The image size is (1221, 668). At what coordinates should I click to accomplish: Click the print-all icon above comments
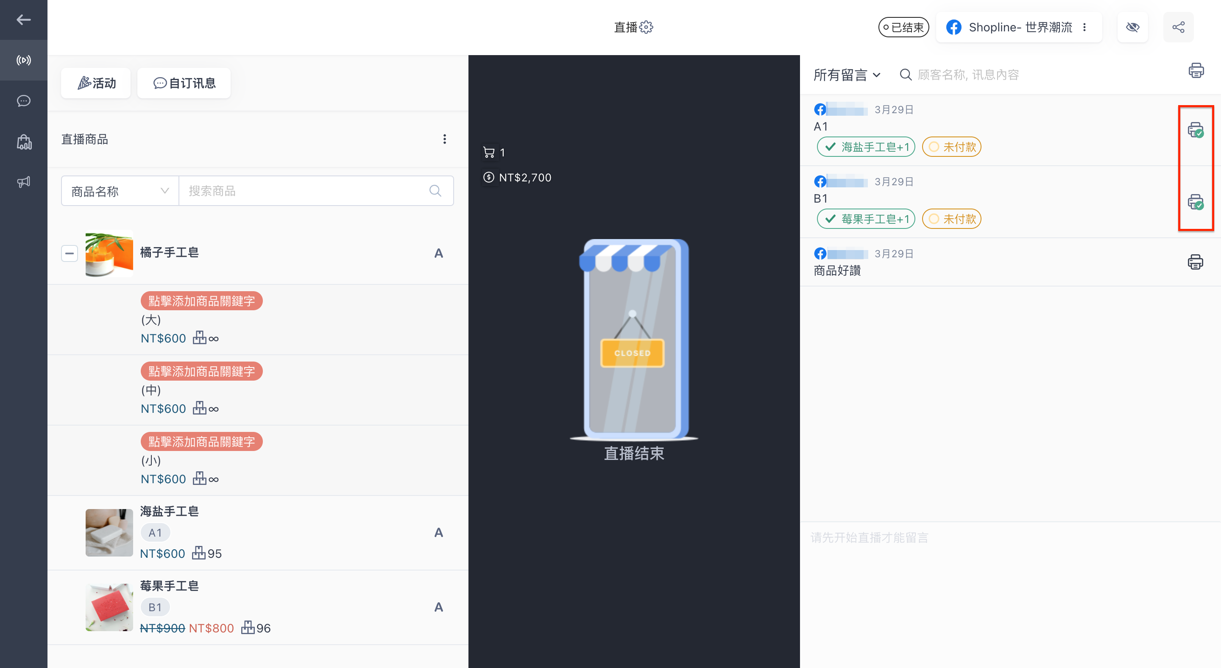click(1196, 71)
